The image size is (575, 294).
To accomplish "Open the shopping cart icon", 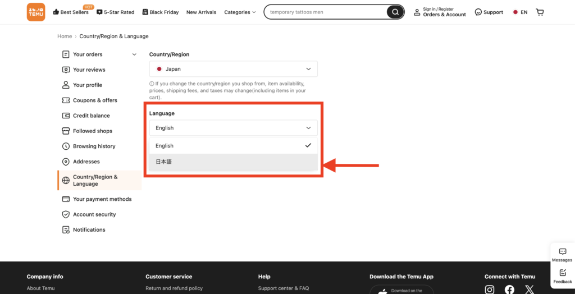I will click(540, 12).
